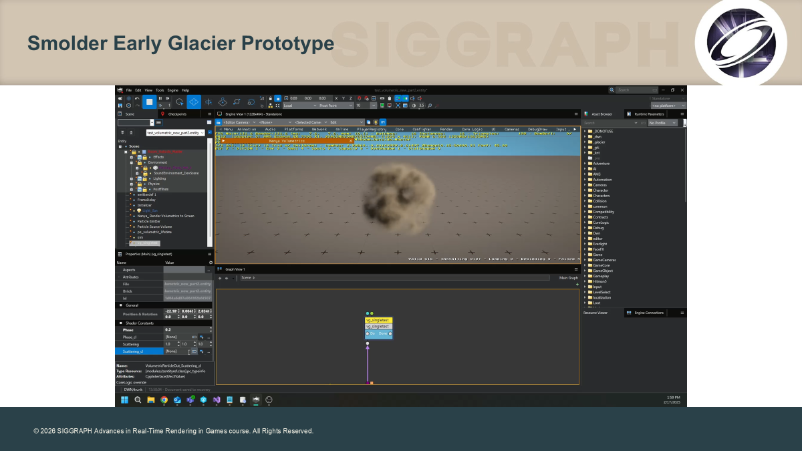This screenshot has height=451, width=802.
Task: Open the File menu
Action: pos(128,90)
